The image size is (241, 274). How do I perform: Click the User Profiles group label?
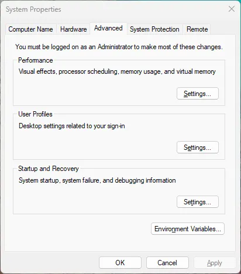tap(35, 114)
